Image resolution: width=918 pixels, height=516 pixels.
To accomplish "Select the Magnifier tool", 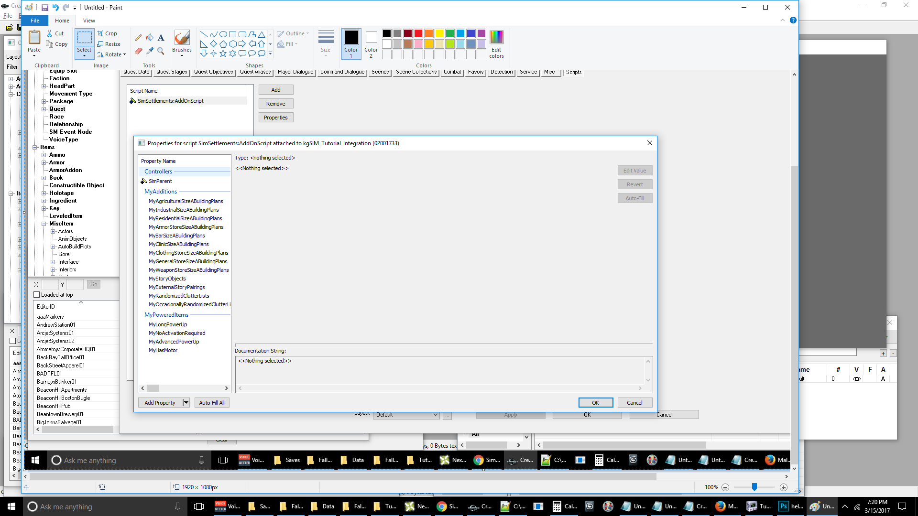I will click(161, 51).
